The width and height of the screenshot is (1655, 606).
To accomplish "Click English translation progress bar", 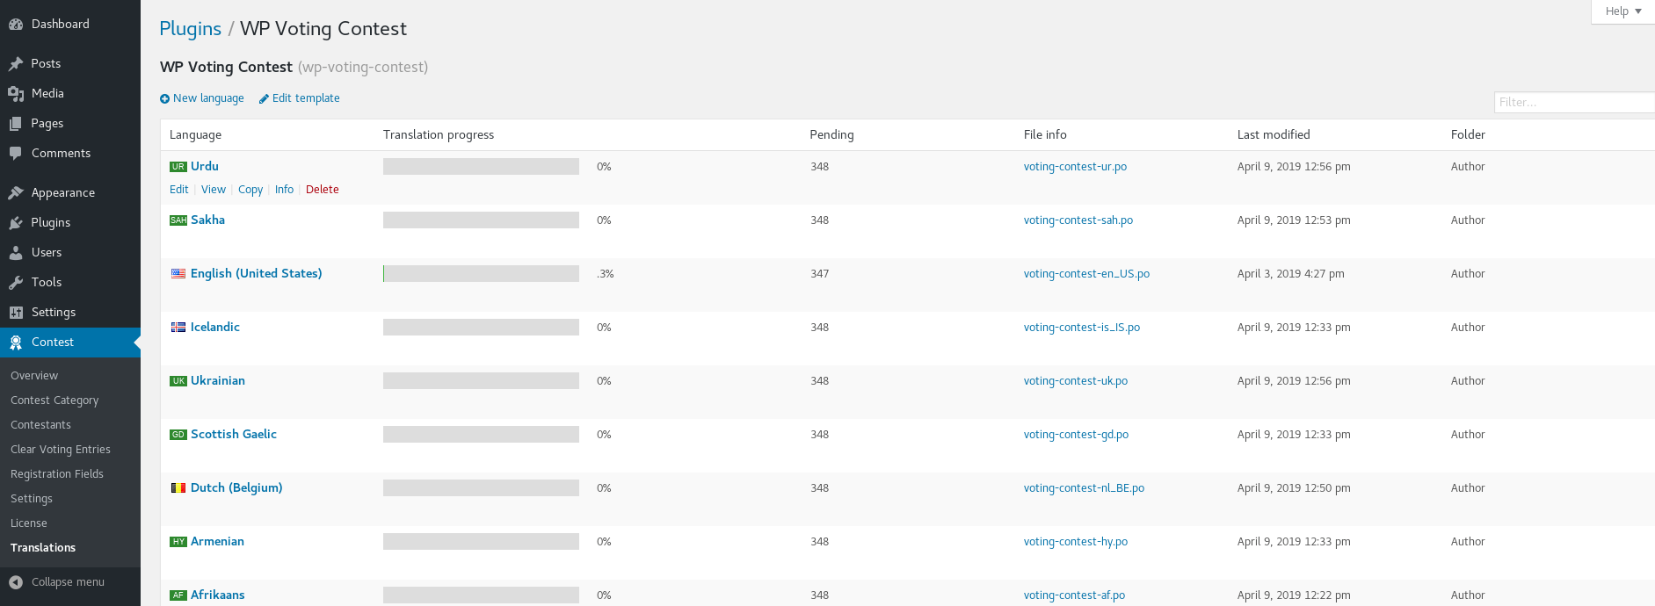I will [481, 274].
